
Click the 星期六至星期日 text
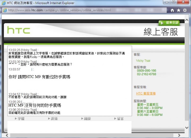(148, 111)
